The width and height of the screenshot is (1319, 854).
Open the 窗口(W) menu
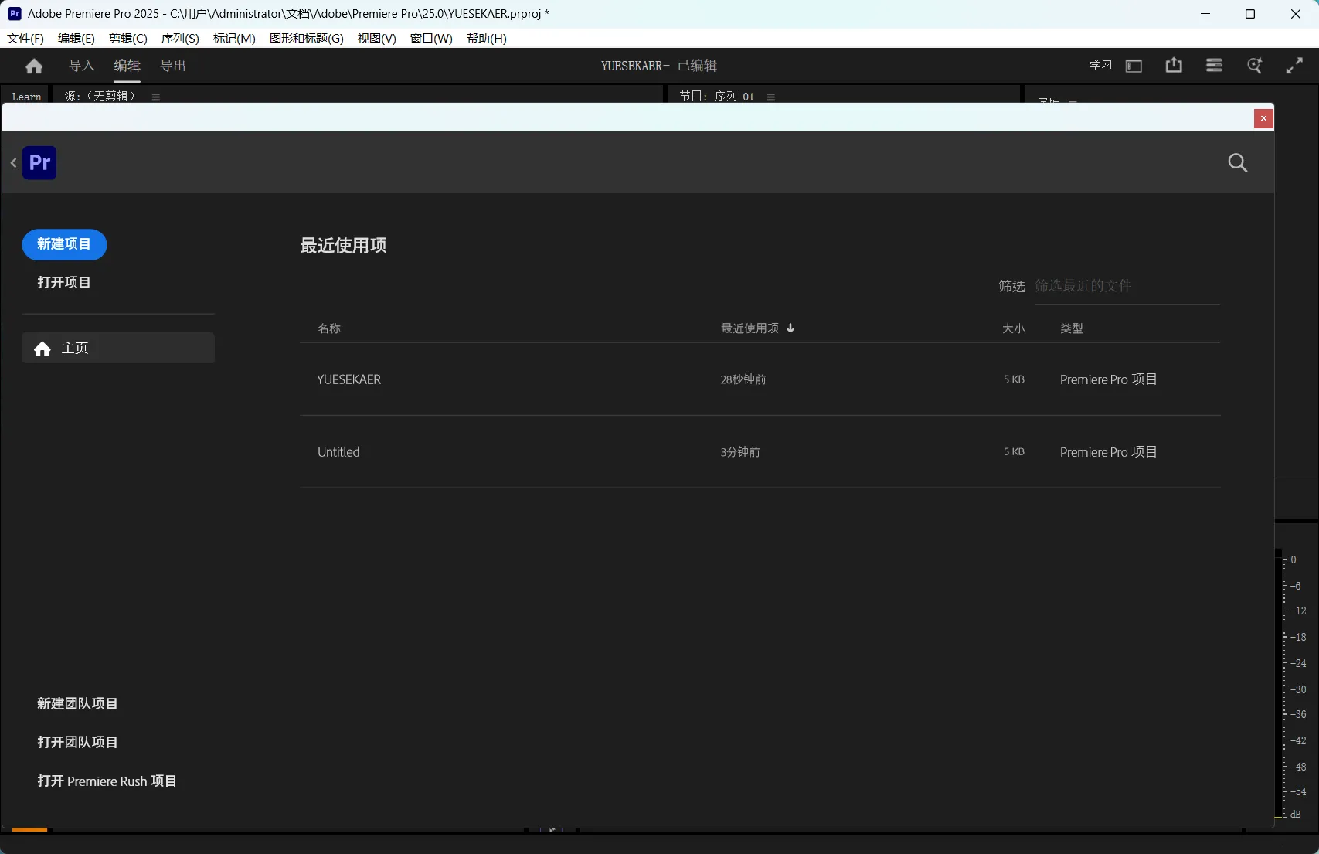click(431, 38)
